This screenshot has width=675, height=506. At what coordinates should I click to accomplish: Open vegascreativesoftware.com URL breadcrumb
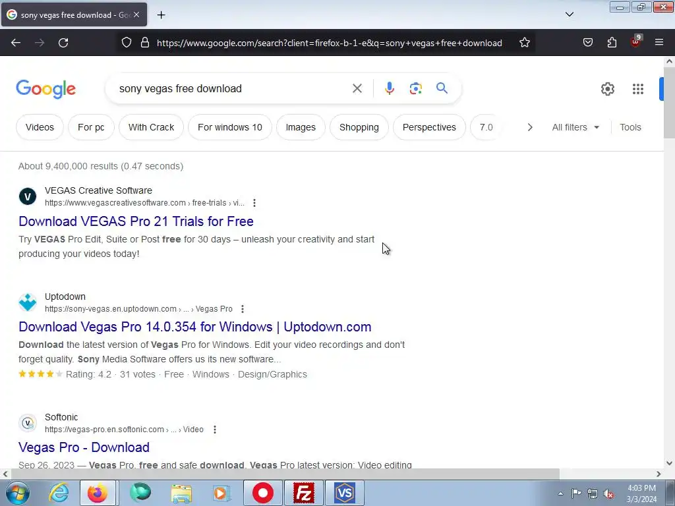tap(144, 203)
